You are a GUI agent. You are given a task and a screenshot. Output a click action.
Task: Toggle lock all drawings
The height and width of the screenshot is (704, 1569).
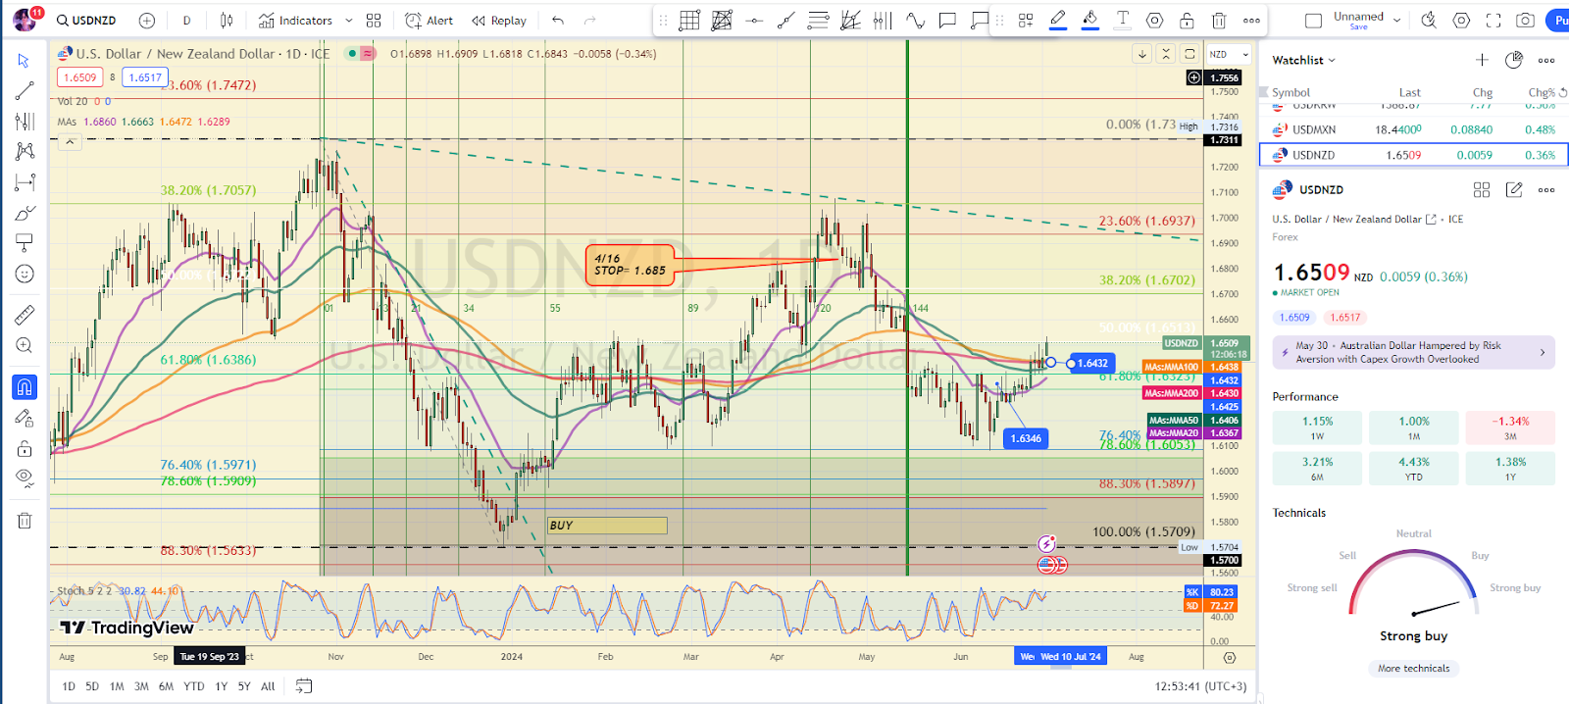[x=25, y=448]
